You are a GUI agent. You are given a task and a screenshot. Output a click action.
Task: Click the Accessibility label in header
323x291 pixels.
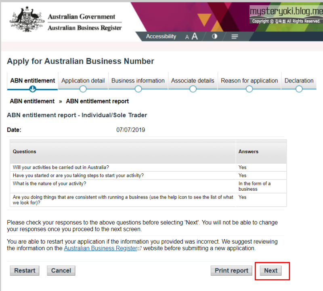[161, 36]
